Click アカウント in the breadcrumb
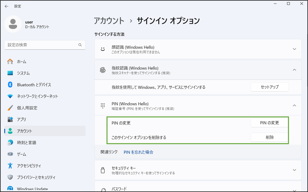The width and height of the screenshot is (308, 192). point(109,21)
